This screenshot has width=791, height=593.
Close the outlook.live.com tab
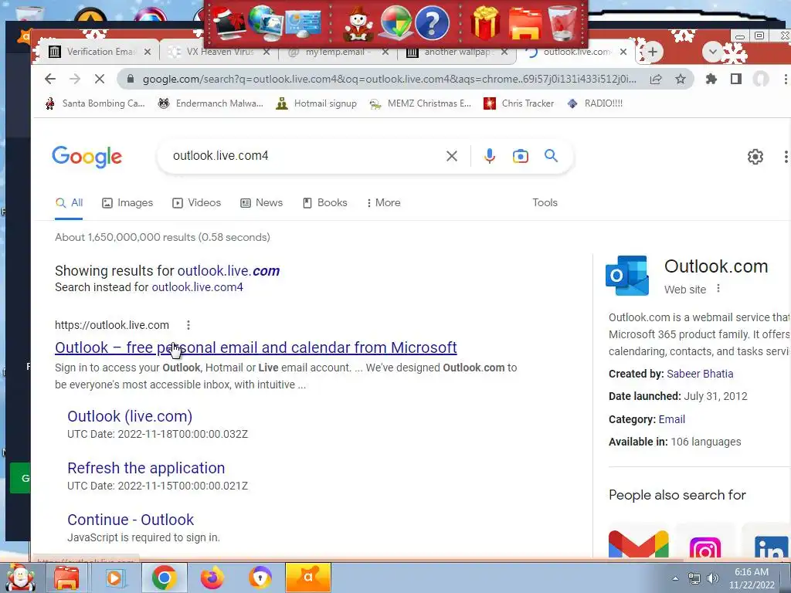coord(623,52)
